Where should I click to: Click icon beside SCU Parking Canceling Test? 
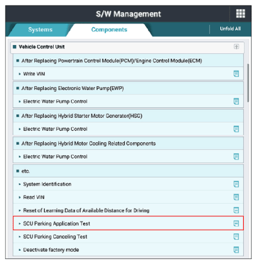(236, 237)
